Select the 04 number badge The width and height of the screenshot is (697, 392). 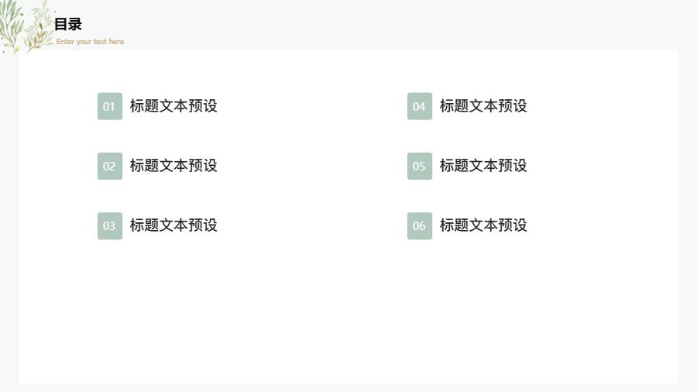[419, 106]
